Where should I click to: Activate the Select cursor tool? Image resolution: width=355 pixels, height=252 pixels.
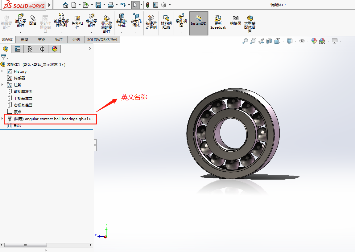[135, 5]
